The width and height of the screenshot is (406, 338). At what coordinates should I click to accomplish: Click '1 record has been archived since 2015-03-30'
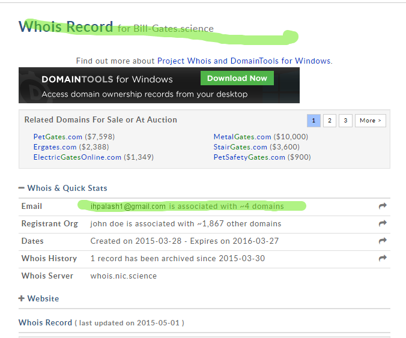(x=177, y=258)
